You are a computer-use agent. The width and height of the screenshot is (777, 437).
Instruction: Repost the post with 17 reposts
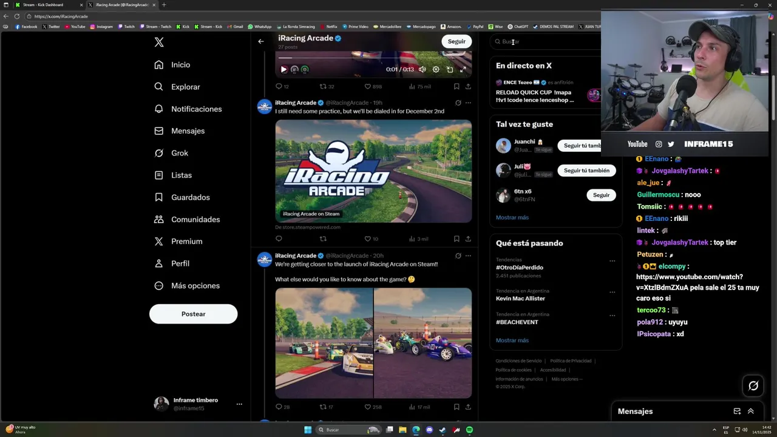coord(327,407)
